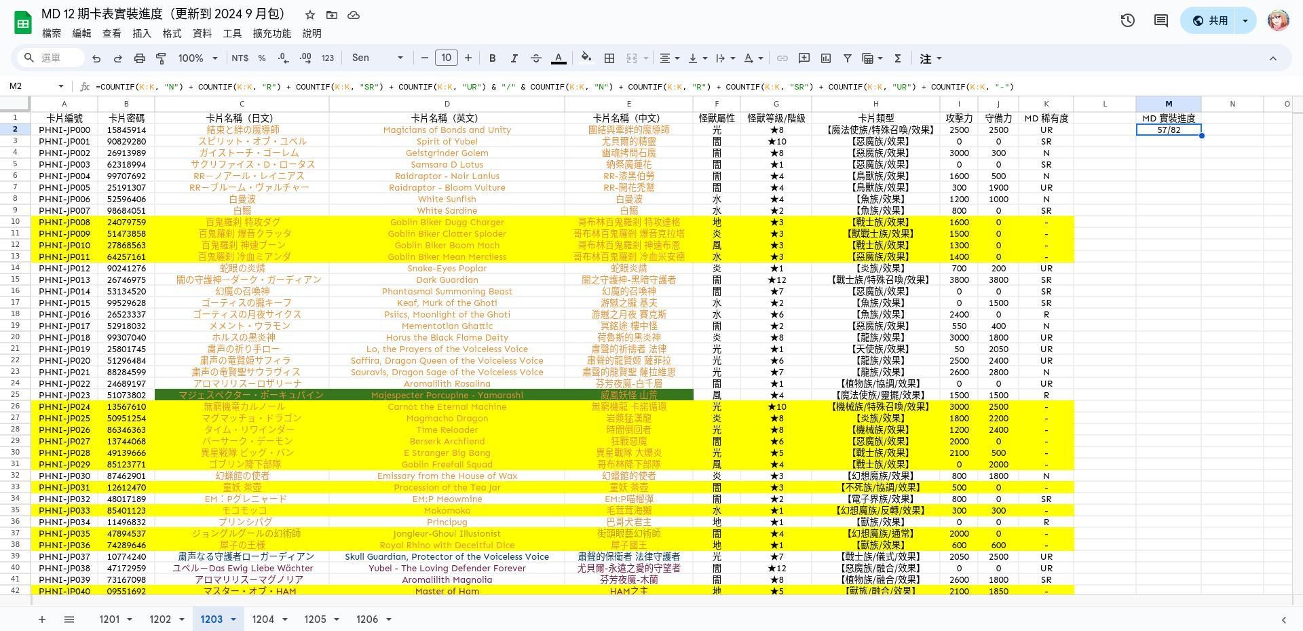Open the text color picker

[559, 58]
